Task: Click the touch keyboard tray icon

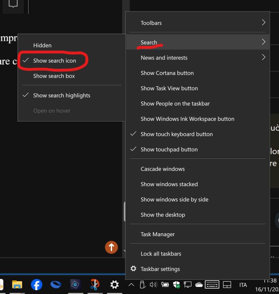Action: coord(212,285)
